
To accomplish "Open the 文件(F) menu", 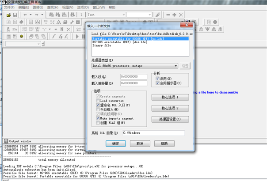I will pos(9,8).
